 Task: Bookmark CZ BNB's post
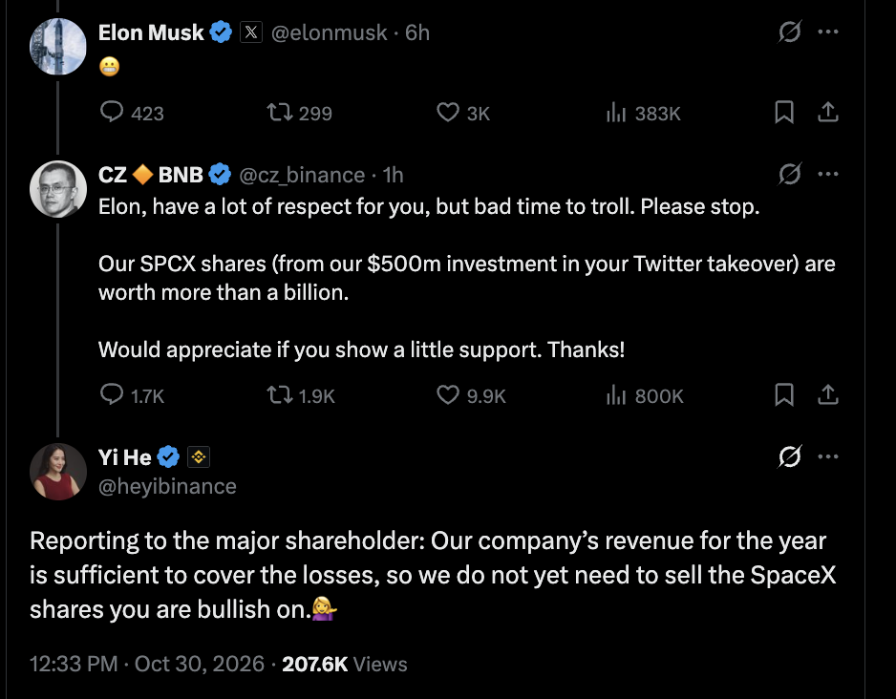[x=784, y=394]
